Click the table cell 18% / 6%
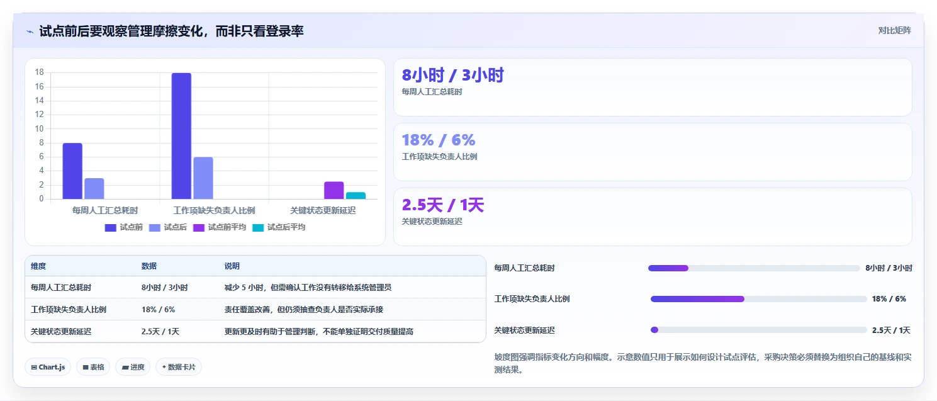Screen dimensions: 937x401 tap(159, 310)
